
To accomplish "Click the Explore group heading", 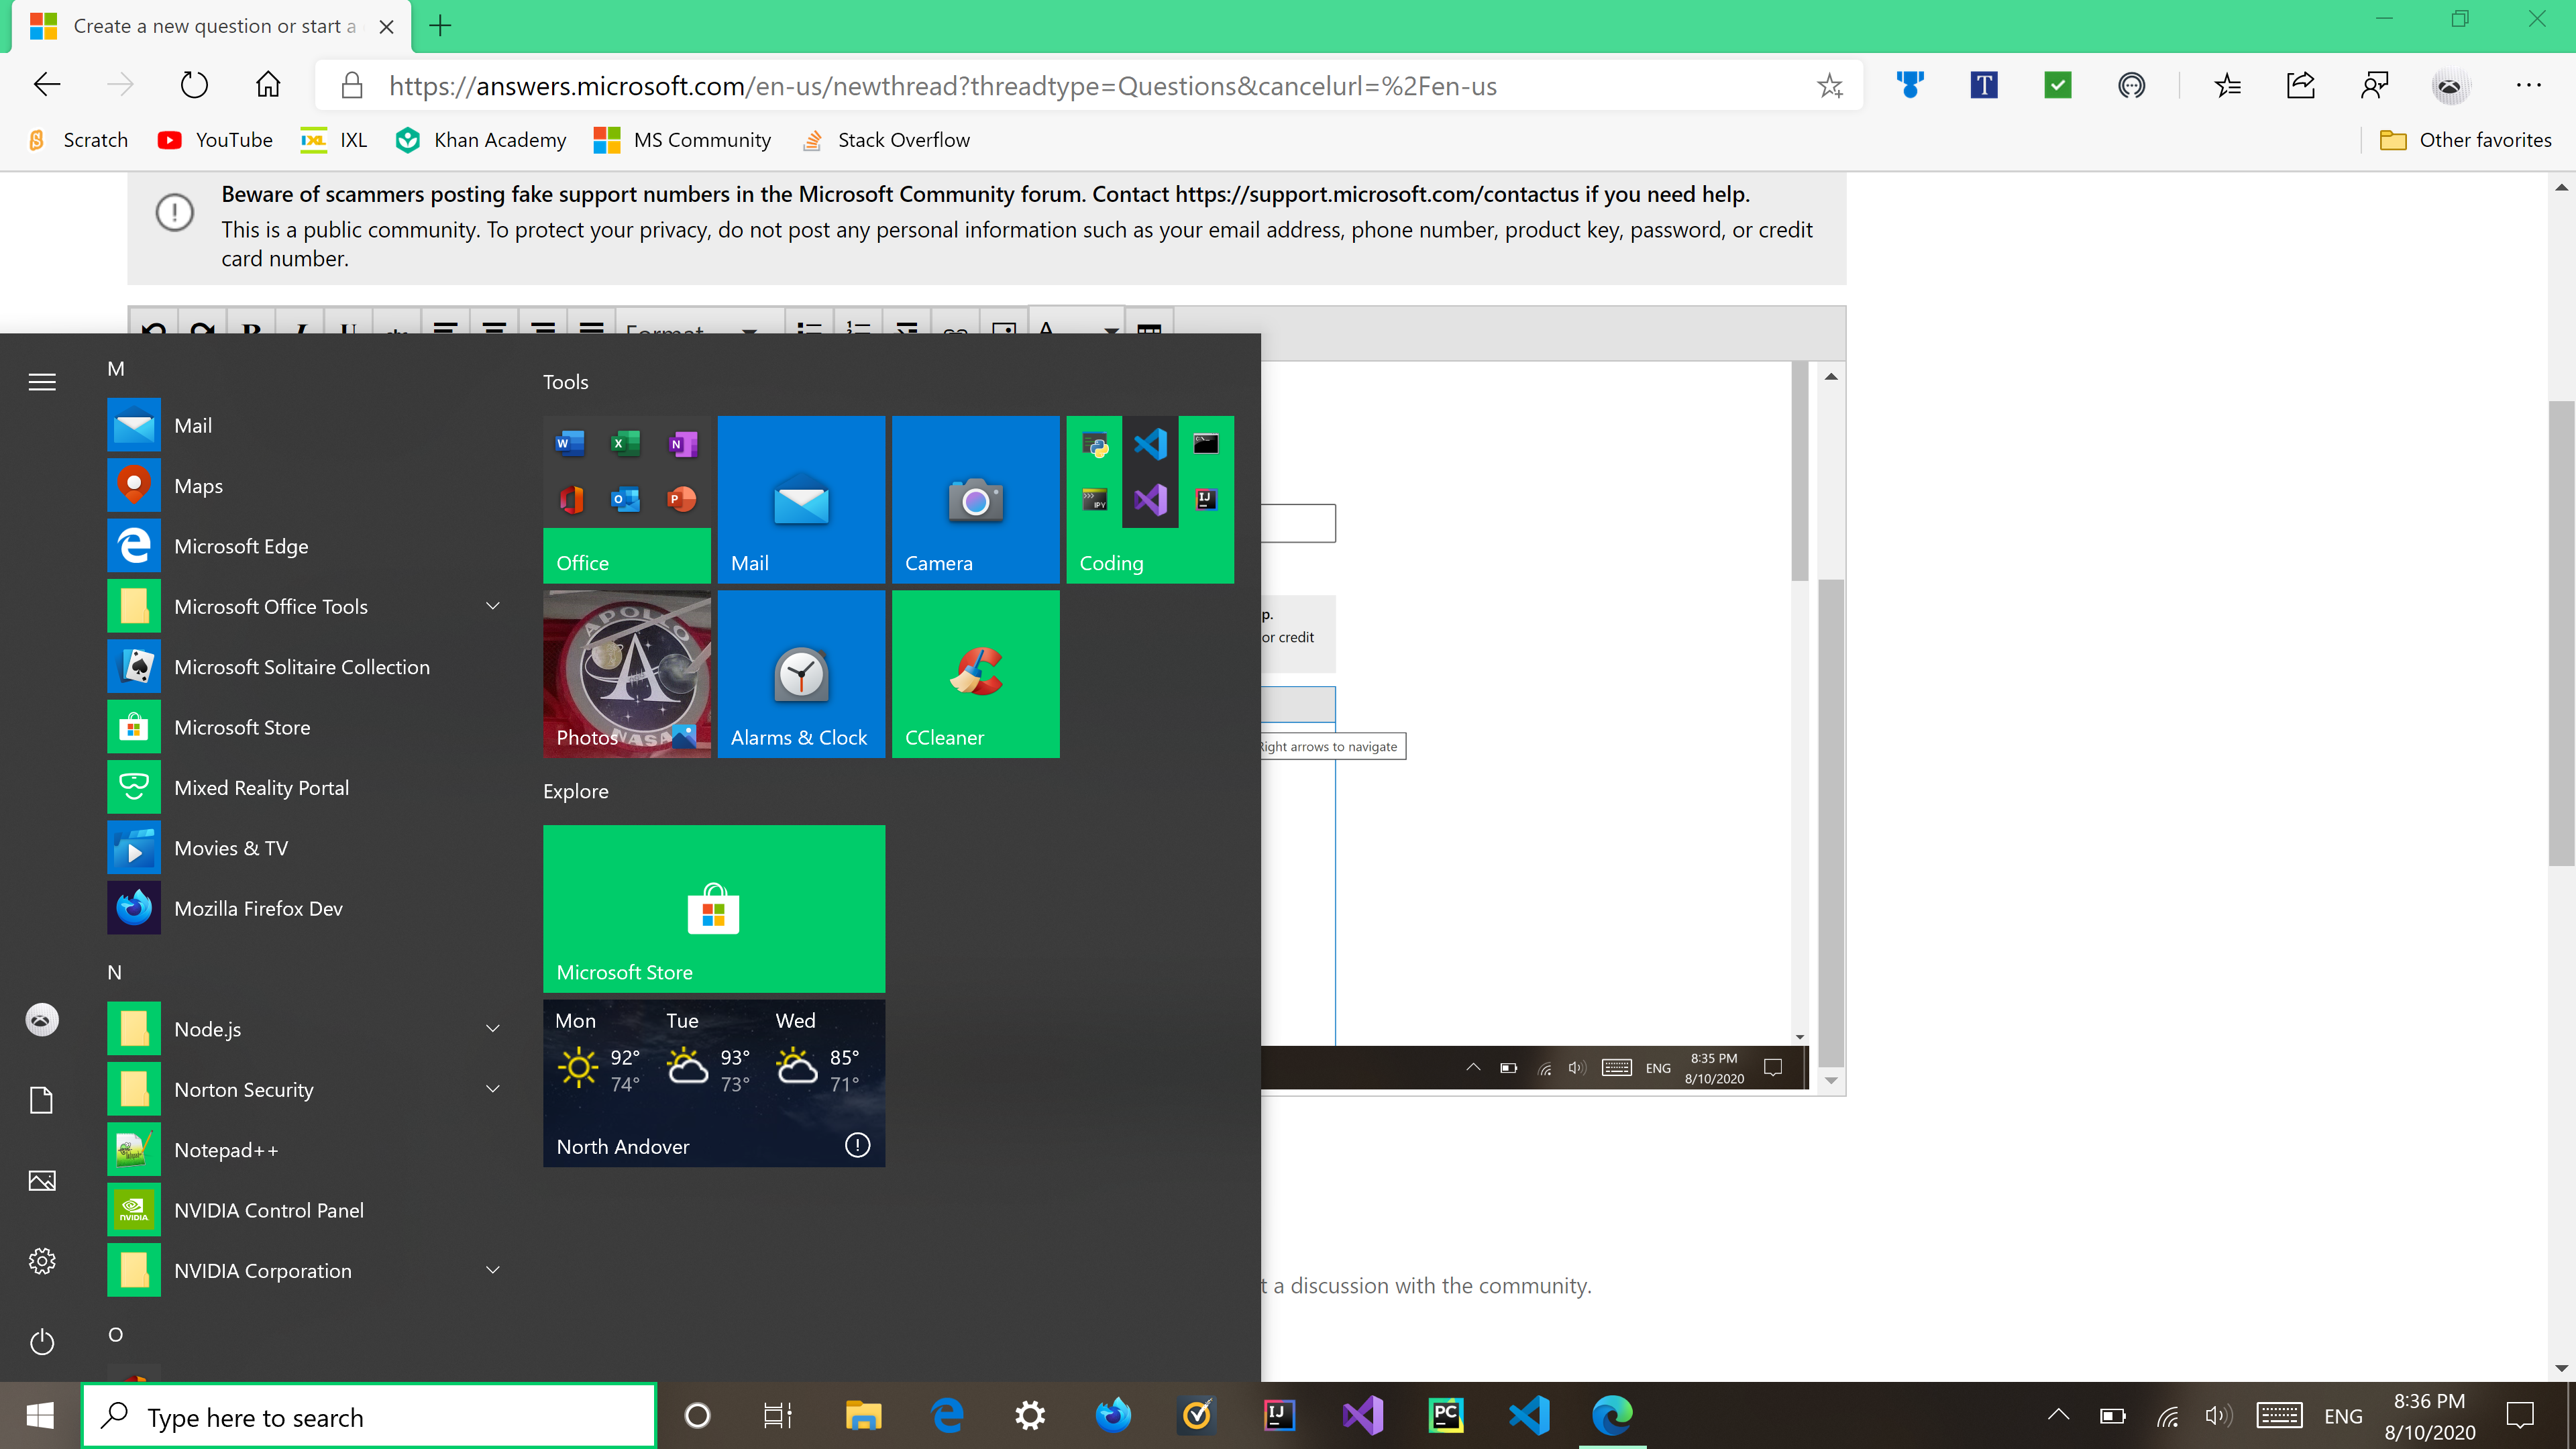I will pos(575,791).
